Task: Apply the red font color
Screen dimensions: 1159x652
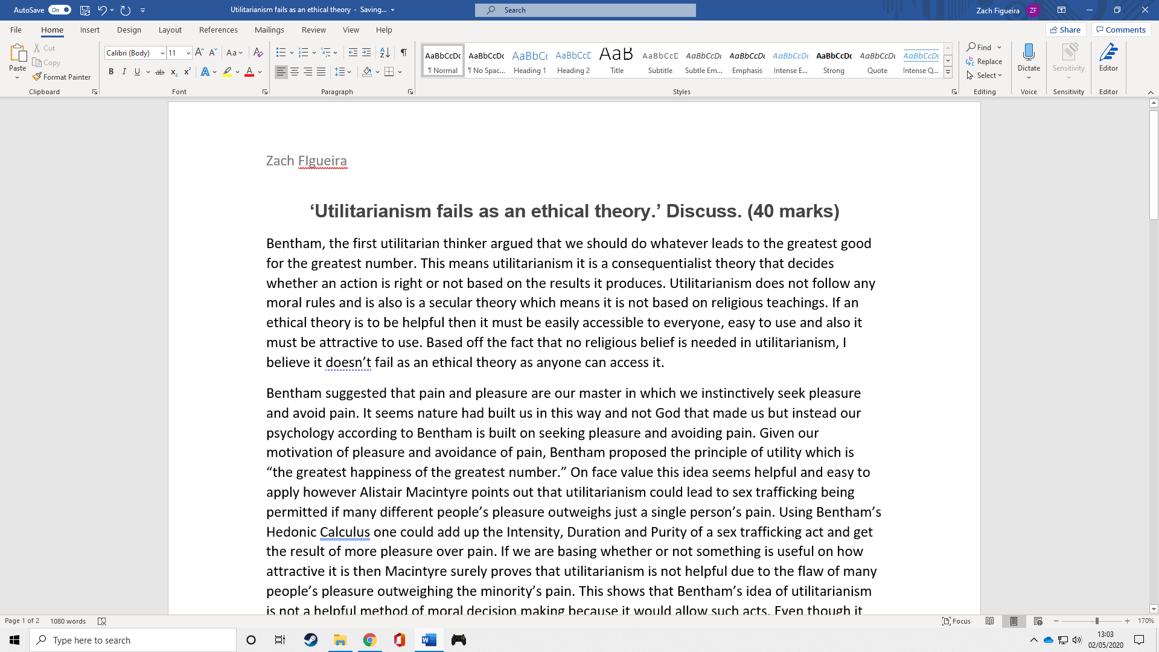Action: [x=249, y=72]
